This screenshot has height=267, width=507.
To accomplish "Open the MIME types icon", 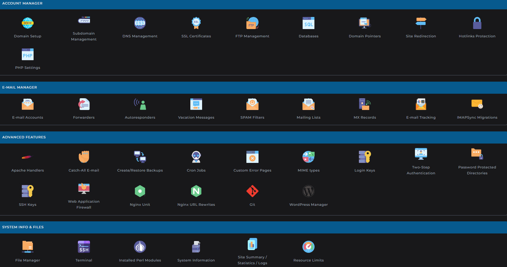I will 308,157.
